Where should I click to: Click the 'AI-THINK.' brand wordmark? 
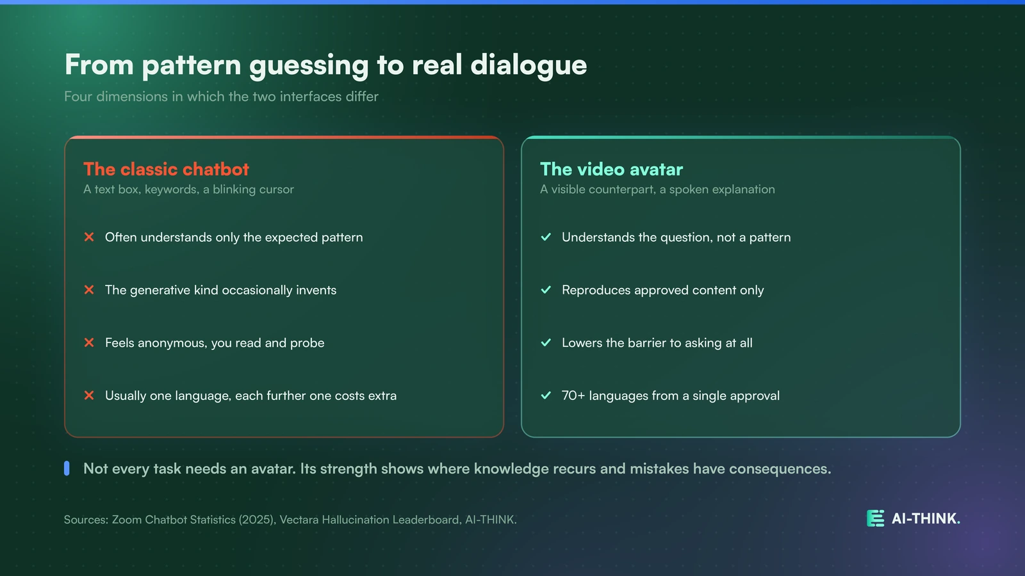[926, 518]
